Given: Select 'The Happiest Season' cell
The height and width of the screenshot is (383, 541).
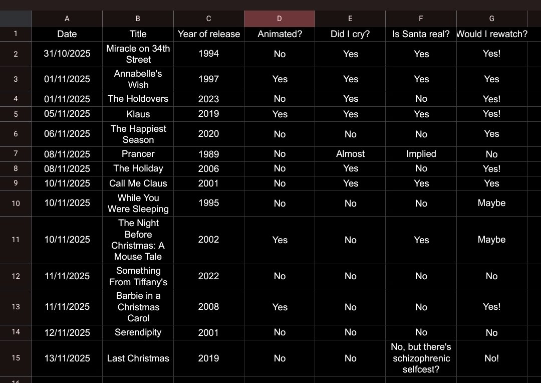Looking at the screenshot, I should pos(138,134).
